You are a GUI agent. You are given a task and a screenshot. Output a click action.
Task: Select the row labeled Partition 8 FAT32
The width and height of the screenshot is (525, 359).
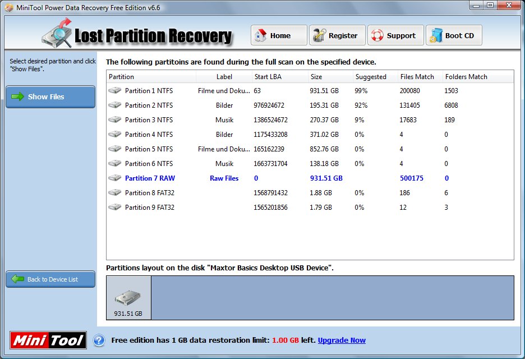[x=310, y=192]
